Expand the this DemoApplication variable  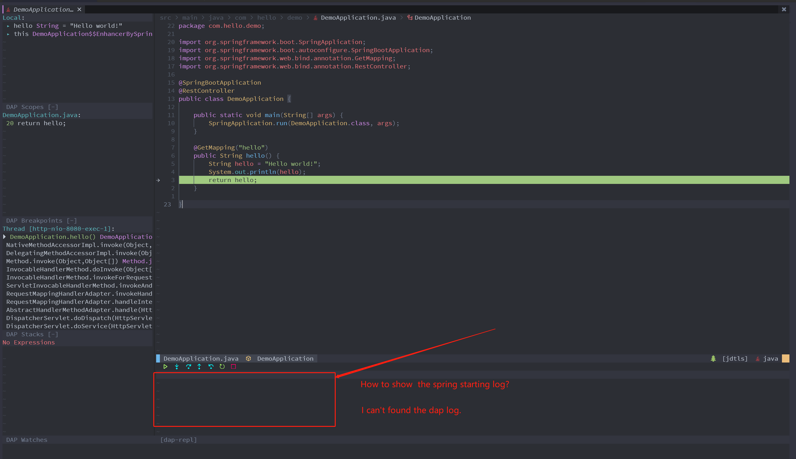[x=8, y=34]
